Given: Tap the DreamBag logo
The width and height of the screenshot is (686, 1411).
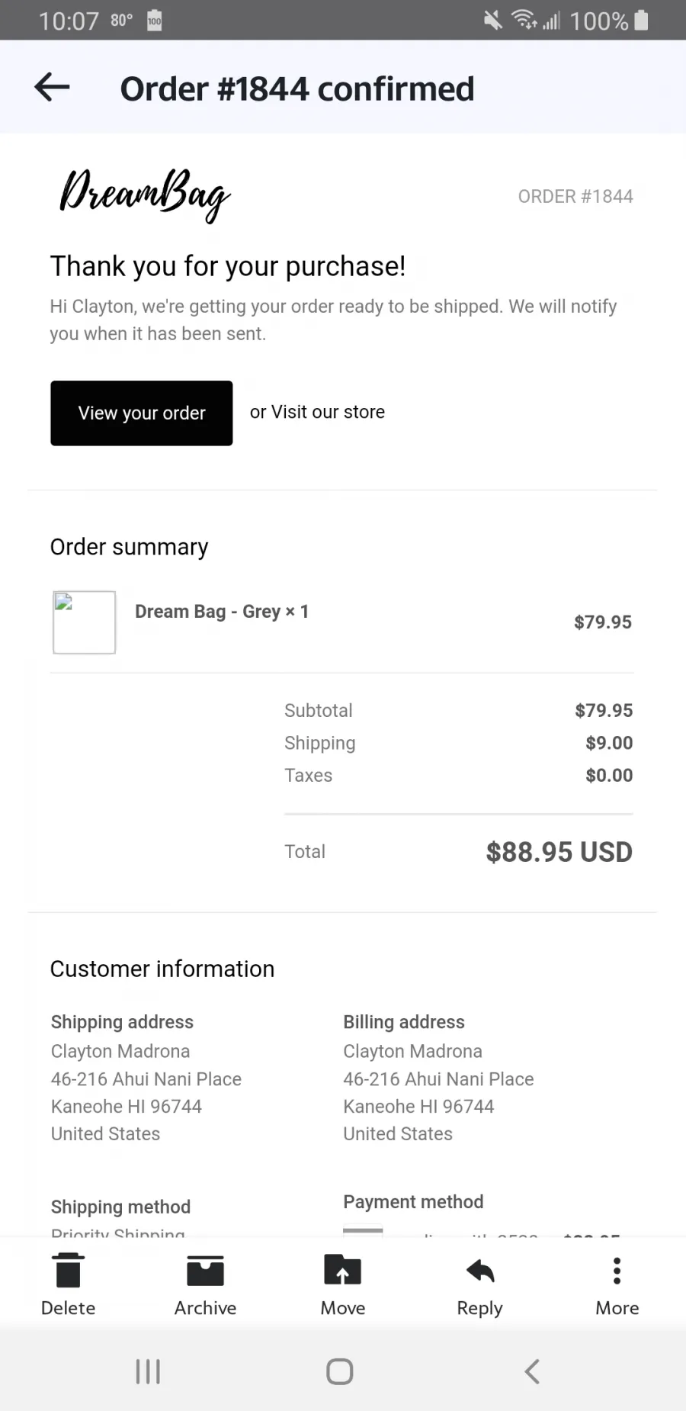Looking at the screenshot, I should 145,194.
